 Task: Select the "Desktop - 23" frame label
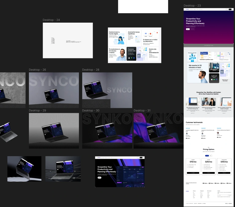(192, 6)
